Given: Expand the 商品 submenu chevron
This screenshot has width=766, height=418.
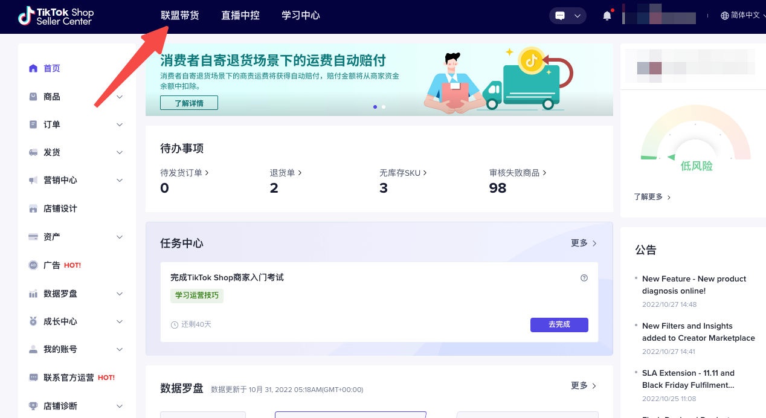Looking at the screenshot, I should point(119,96).
